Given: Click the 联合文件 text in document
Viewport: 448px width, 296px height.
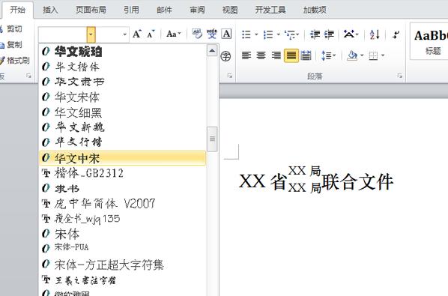Looking at the screenshot, I should (x=357, y=182).
